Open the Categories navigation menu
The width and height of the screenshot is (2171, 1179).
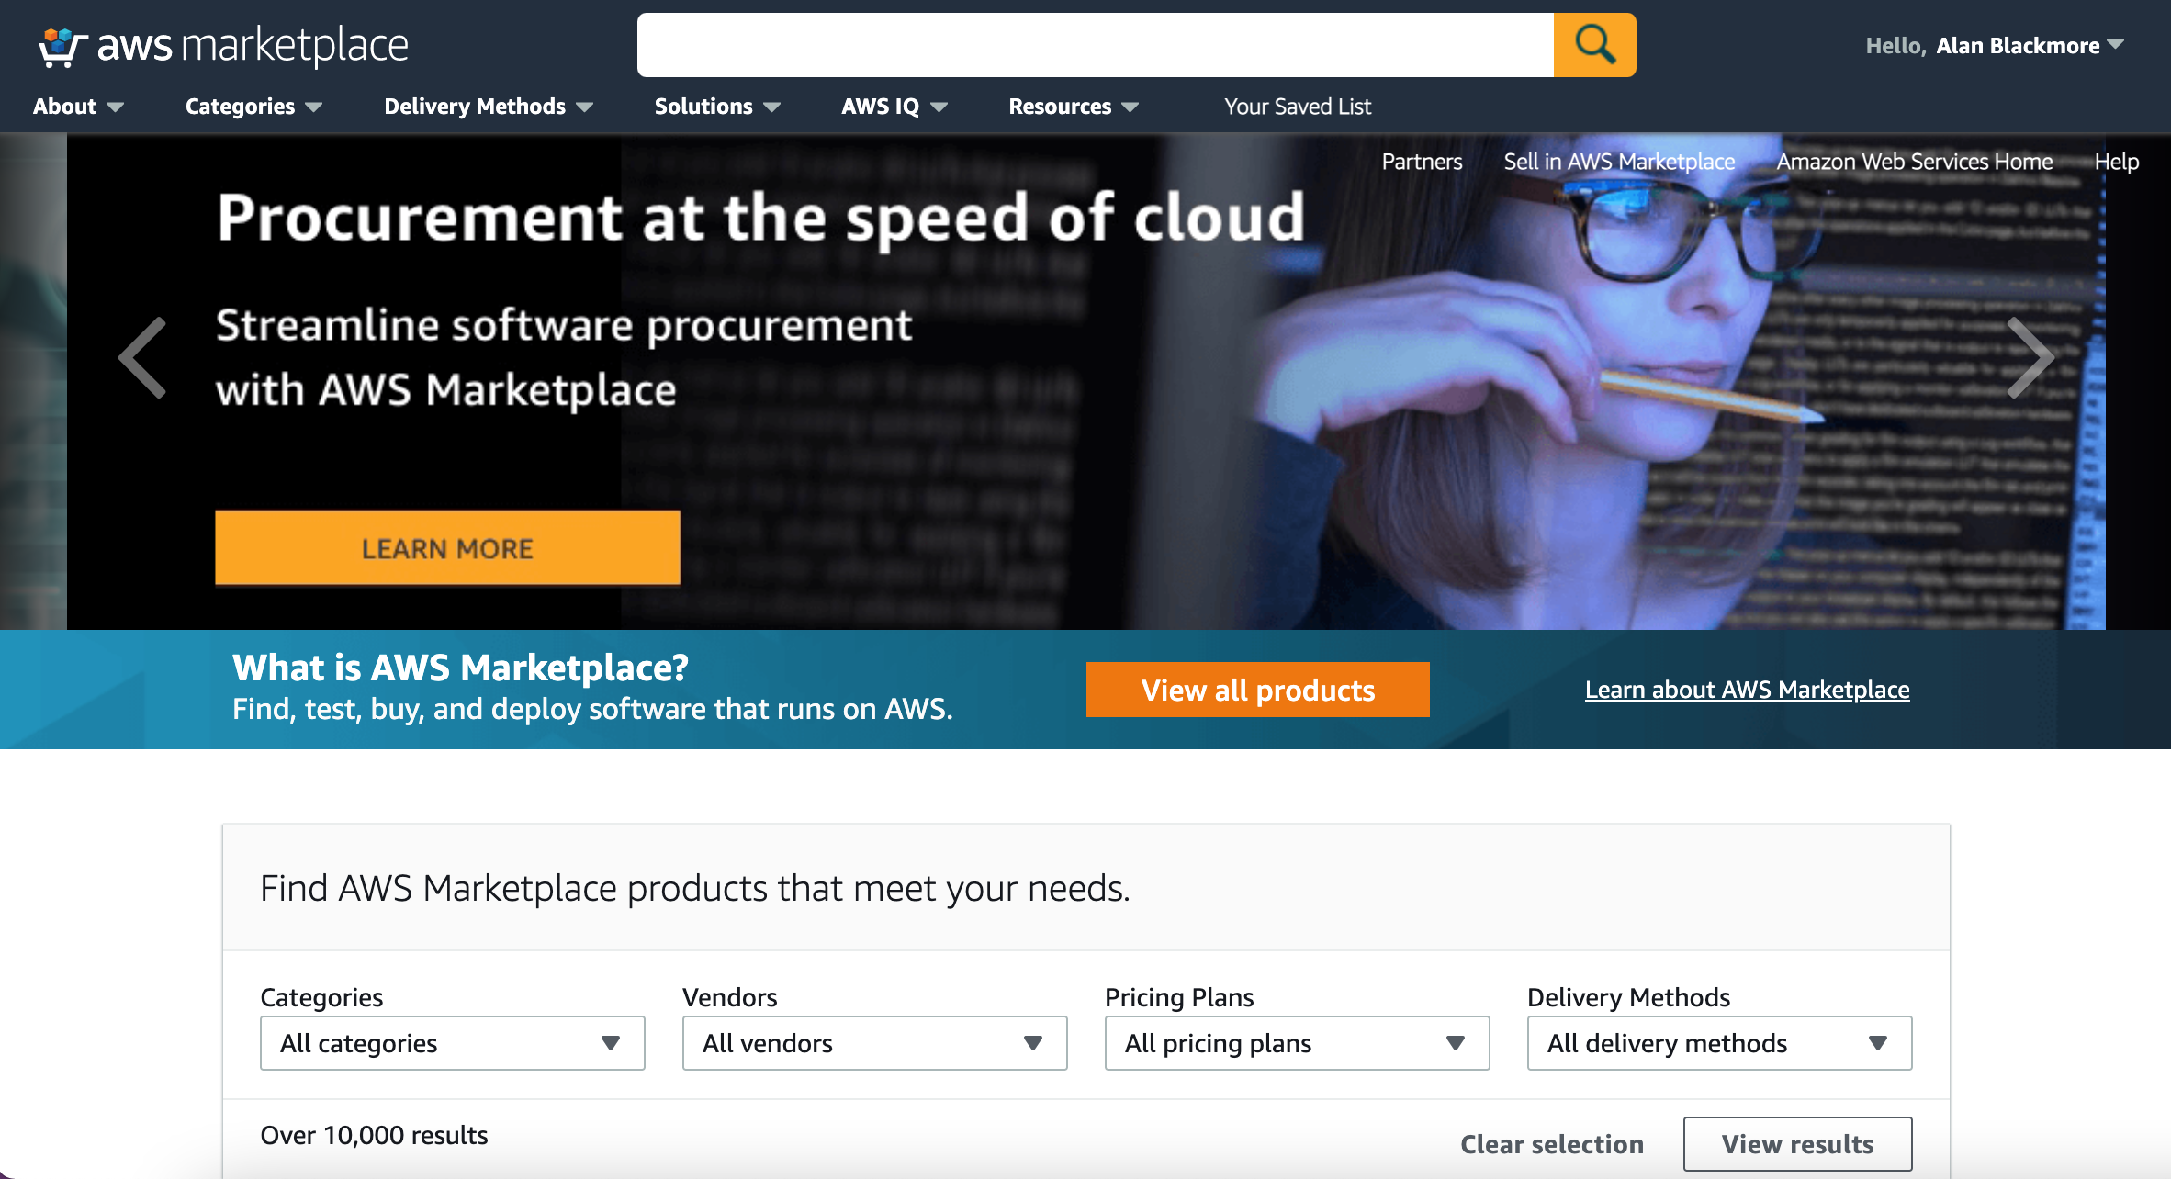click(x=253, y=107)
